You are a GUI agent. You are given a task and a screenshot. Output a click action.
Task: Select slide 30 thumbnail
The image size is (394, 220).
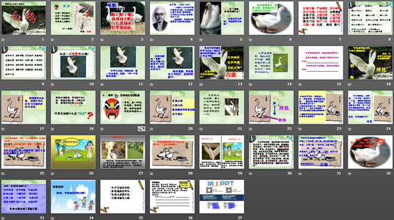point(271,152)
